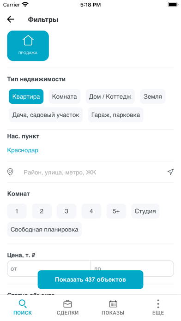Open Еще three-dots menu
Viewport: 181px width, 321px height.
point(158,308)
